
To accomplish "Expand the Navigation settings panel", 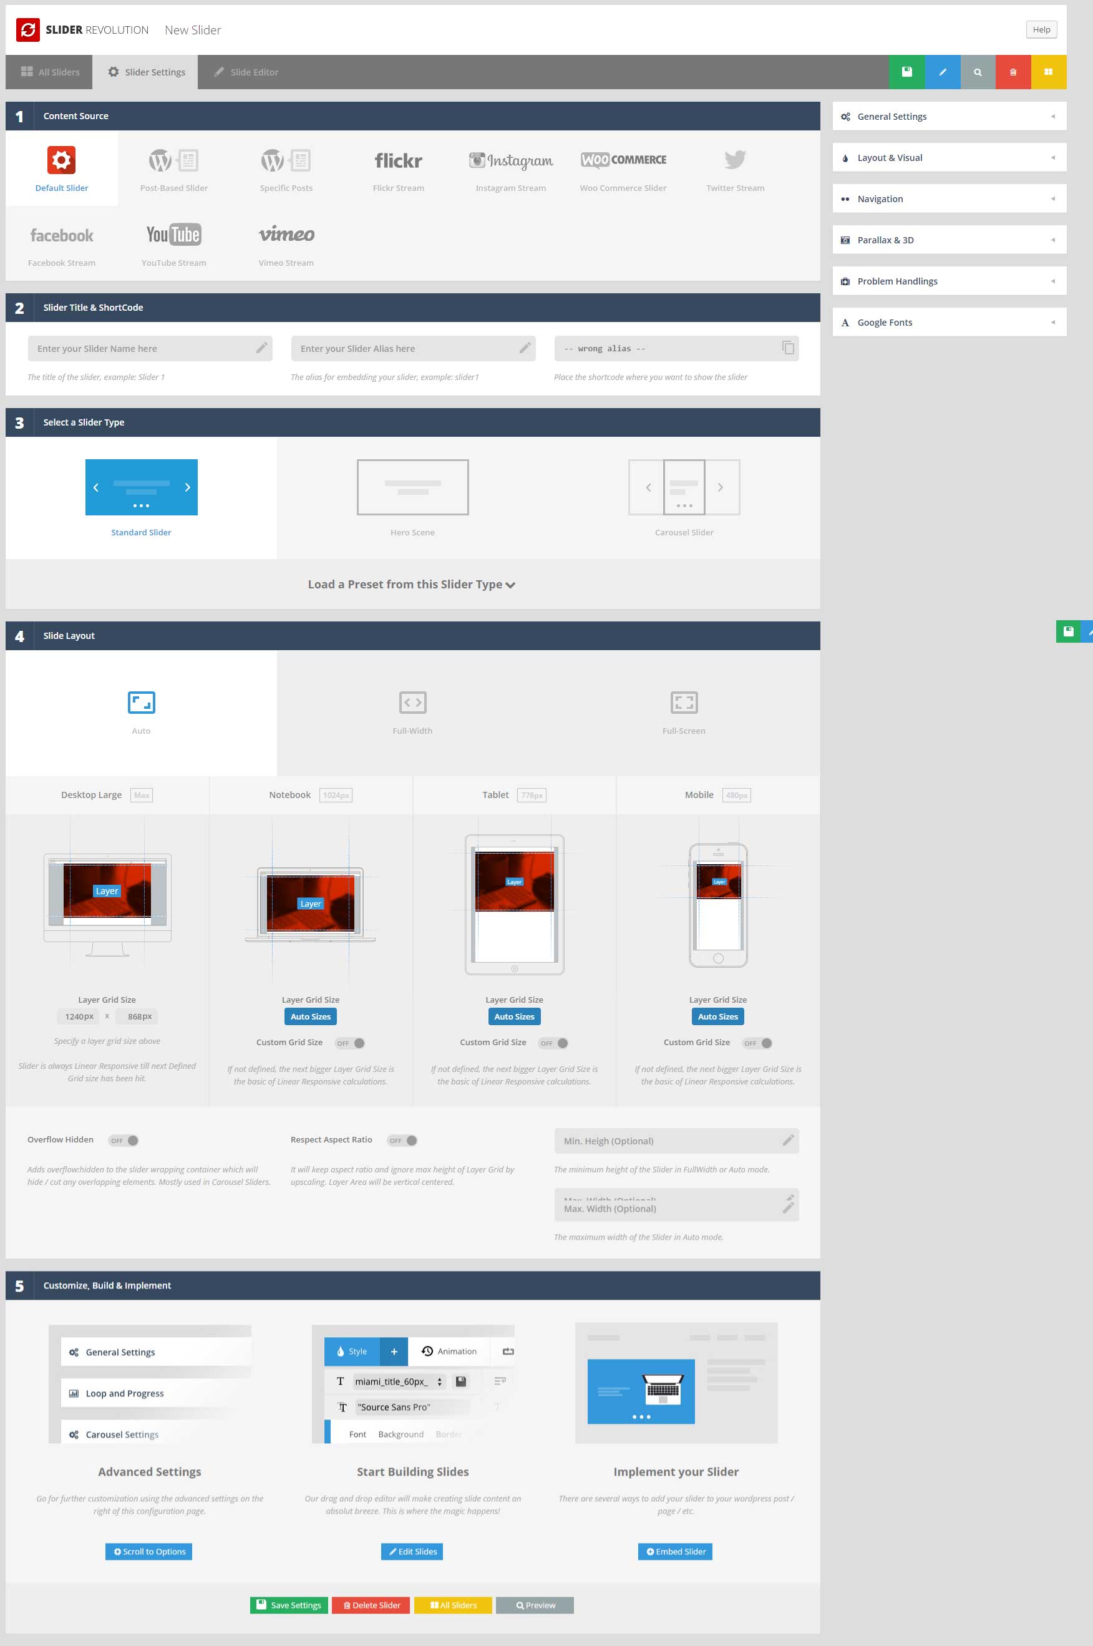I will 948,198.
